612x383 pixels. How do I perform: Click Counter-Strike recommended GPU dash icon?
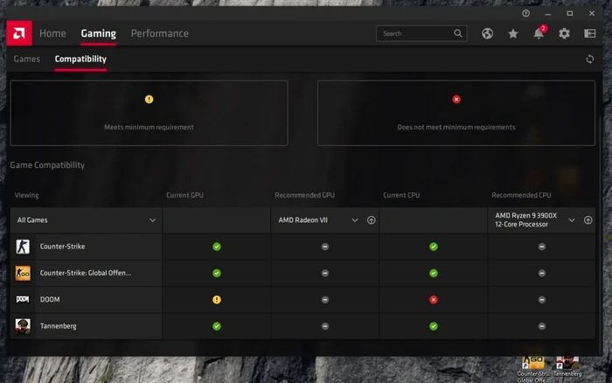click(x=325, y=247)
